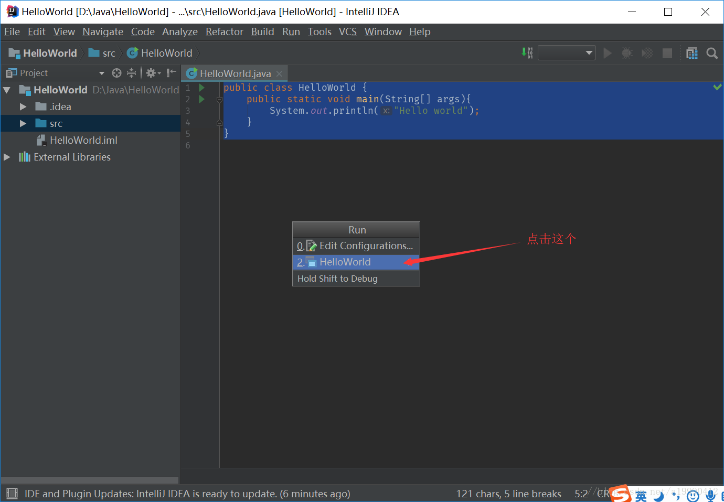Screen dimensions: 724x502
Task: Open the Run menu
Action: (291, 32)
